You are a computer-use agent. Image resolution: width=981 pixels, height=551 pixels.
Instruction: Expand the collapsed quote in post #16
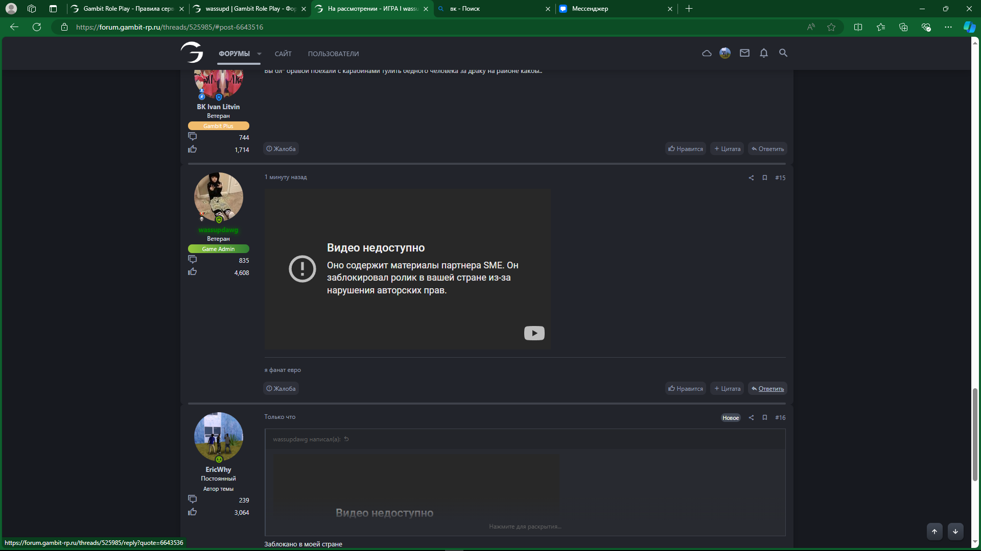pos(525,527)
